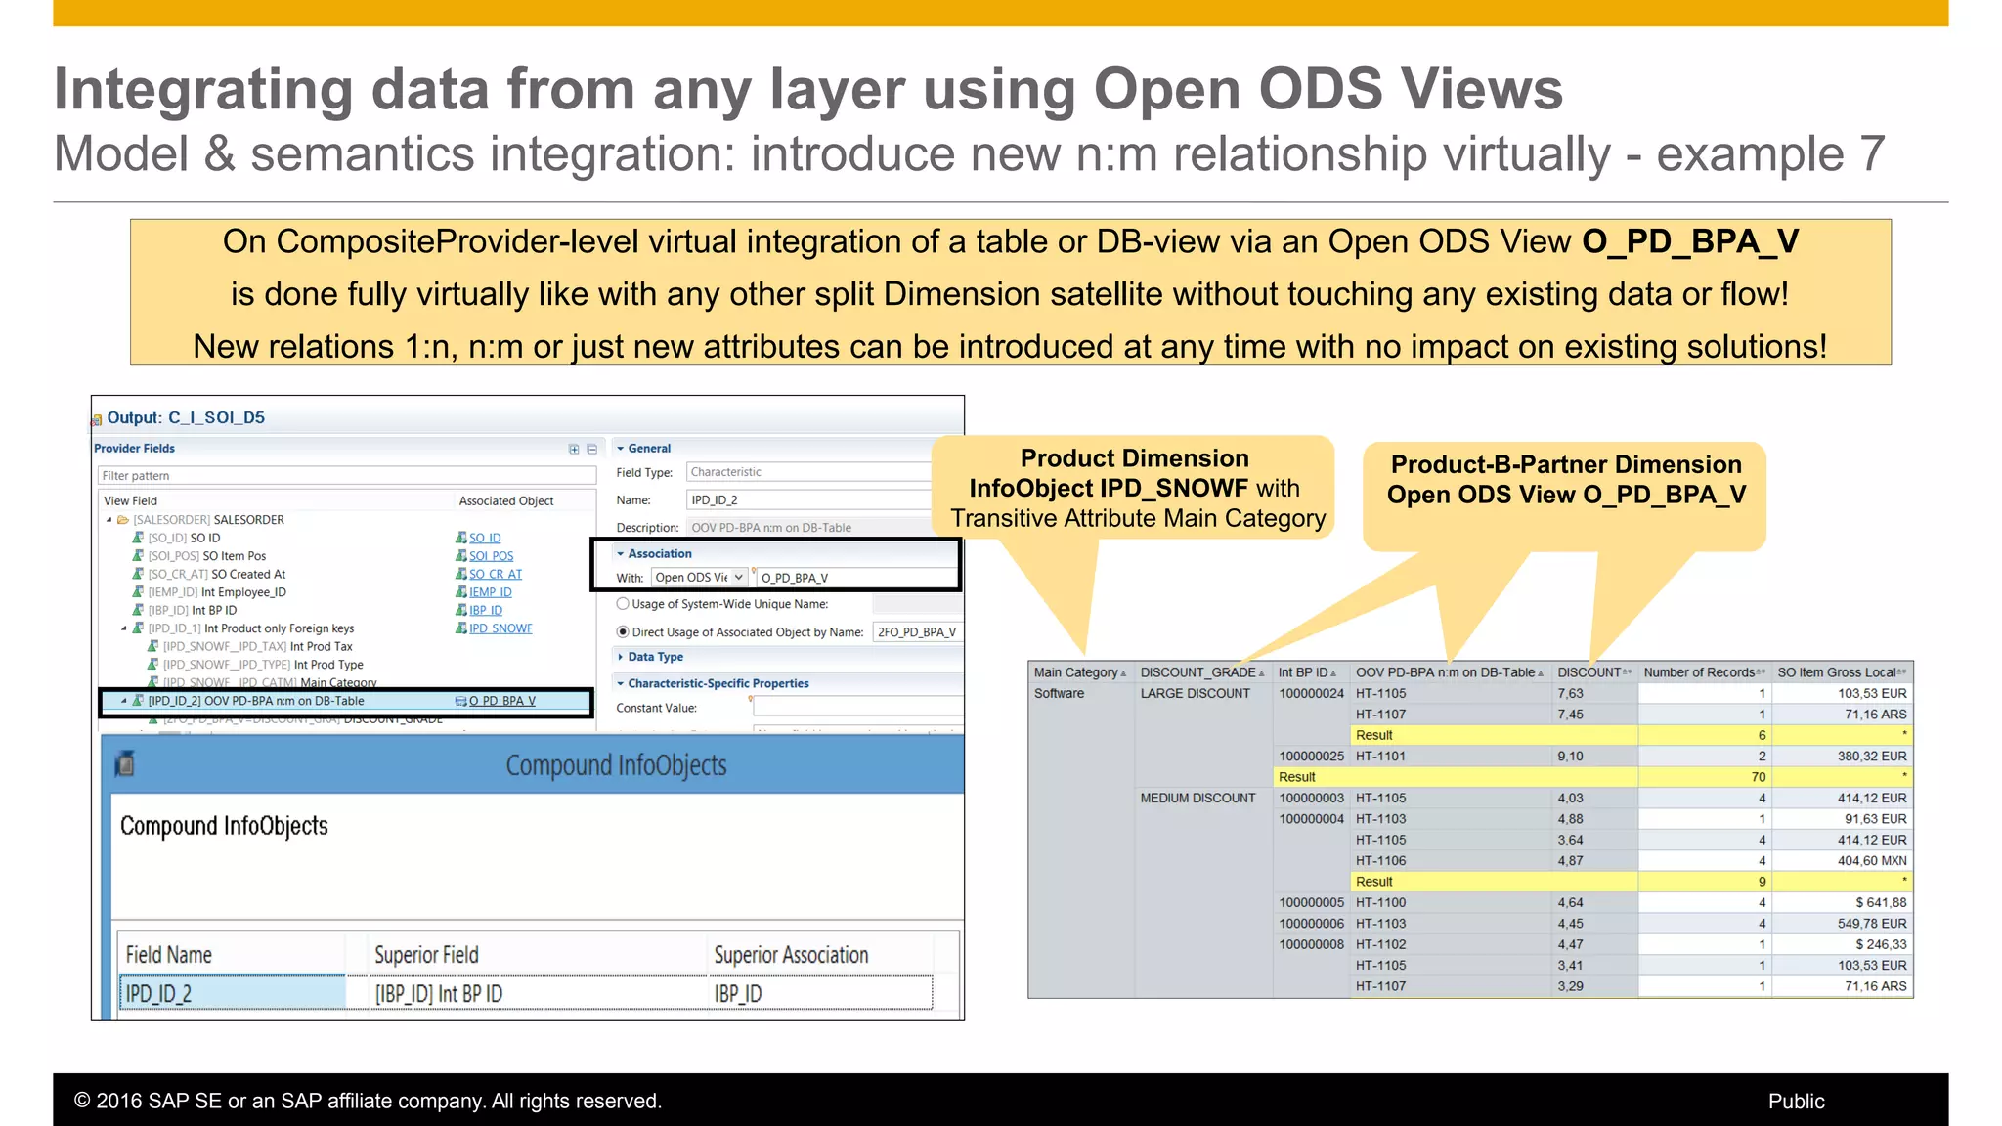
Task: Click the icon beside Int Prod Type attribute
Action: (152, 665)
